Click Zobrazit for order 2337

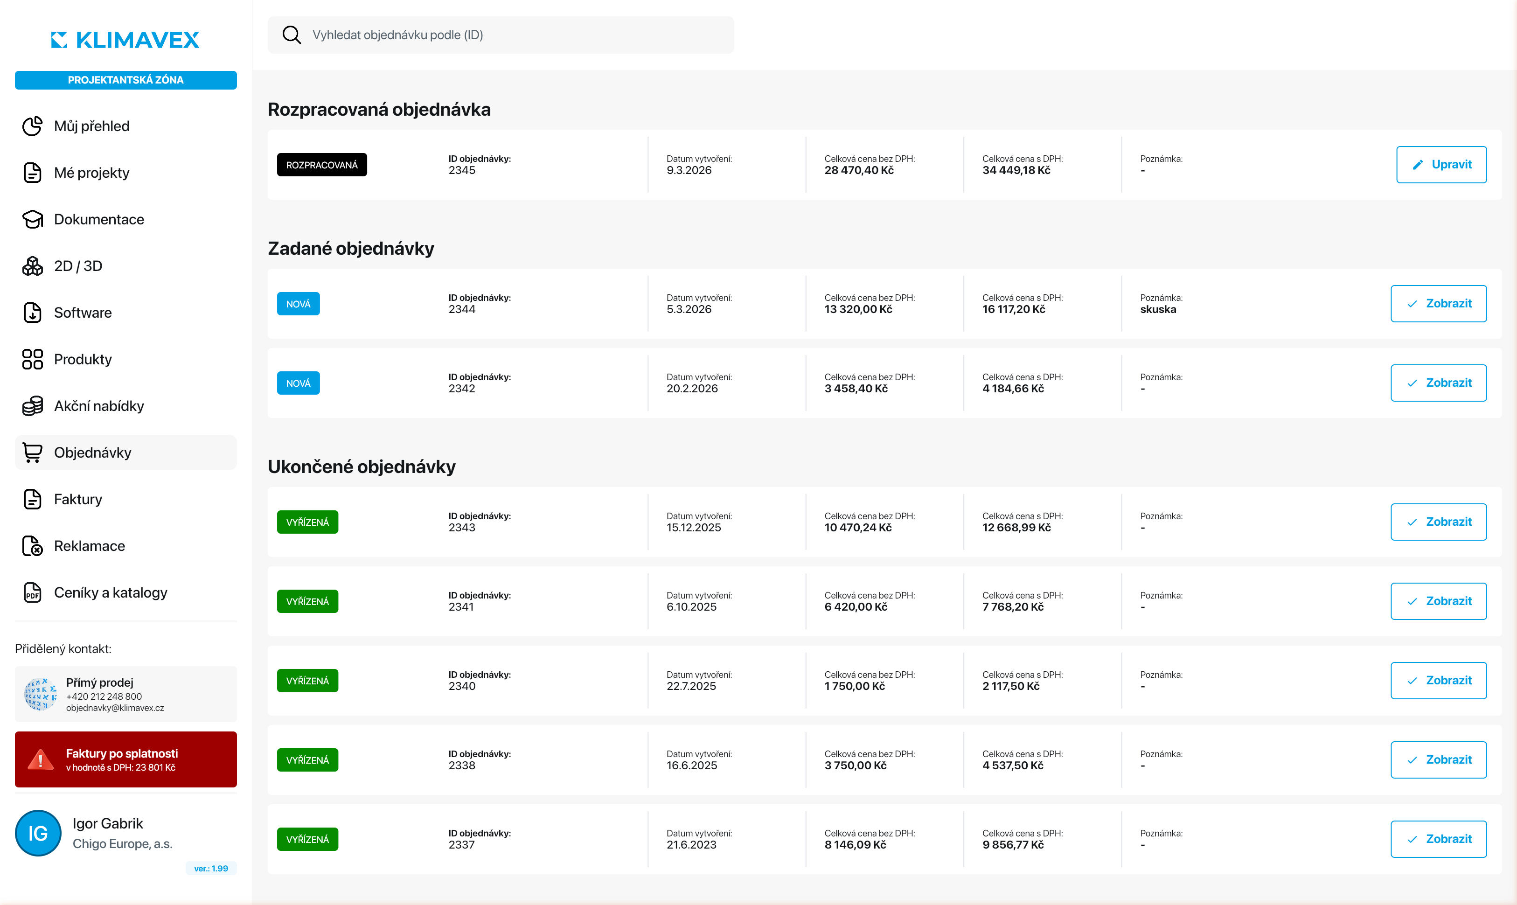[x=1438, y=839]
